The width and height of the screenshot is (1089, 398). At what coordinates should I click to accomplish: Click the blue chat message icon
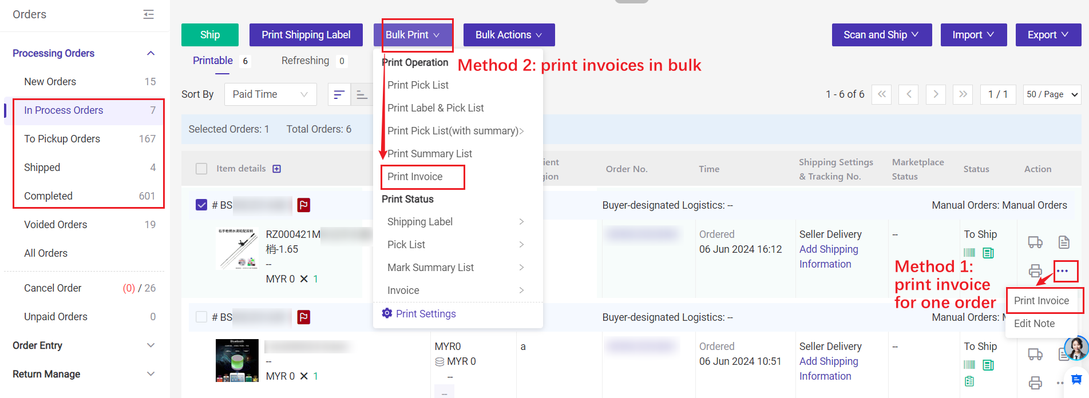pos(1076,379)
